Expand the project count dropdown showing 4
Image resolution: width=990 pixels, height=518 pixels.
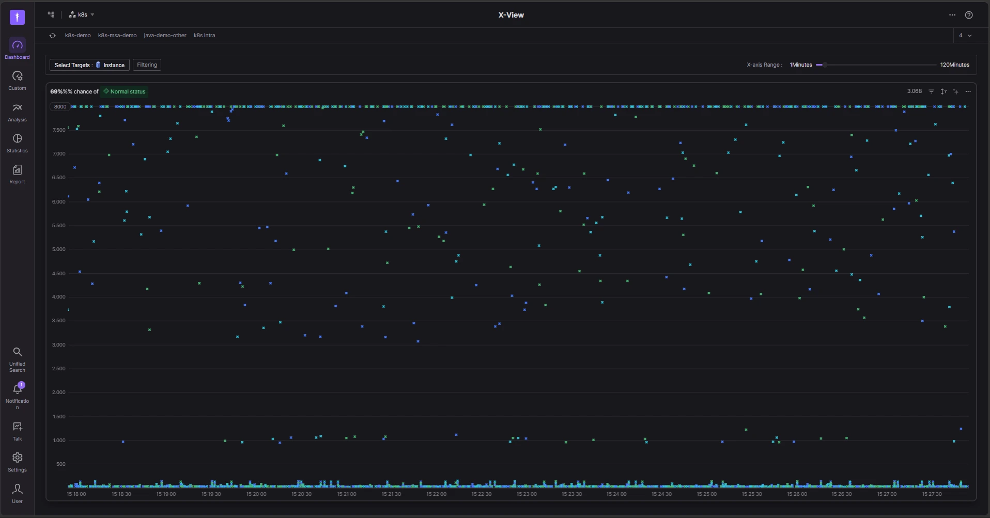965,36
